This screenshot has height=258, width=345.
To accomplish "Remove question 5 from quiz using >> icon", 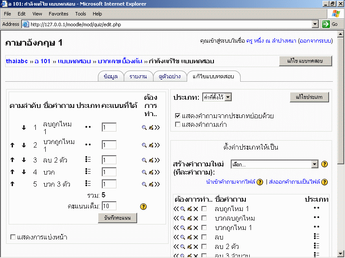I will click(157, 184).
